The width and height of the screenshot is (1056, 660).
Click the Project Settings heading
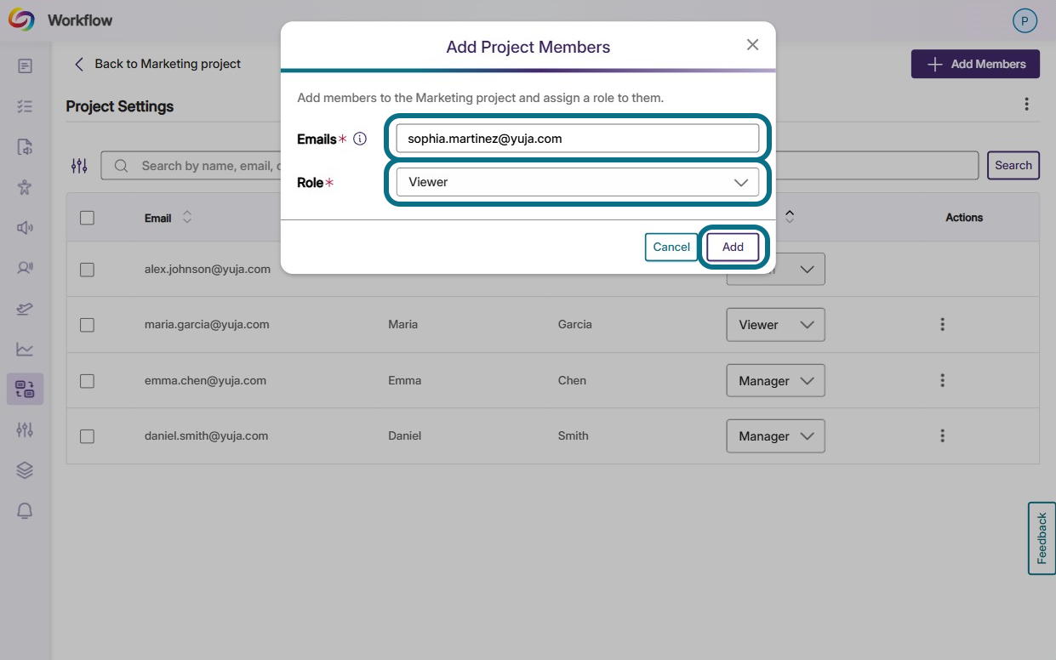click(x=120, y=106)
